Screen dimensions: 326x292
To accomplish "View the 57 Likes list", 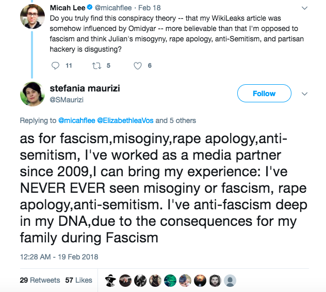I will click(x=78, y=280).
